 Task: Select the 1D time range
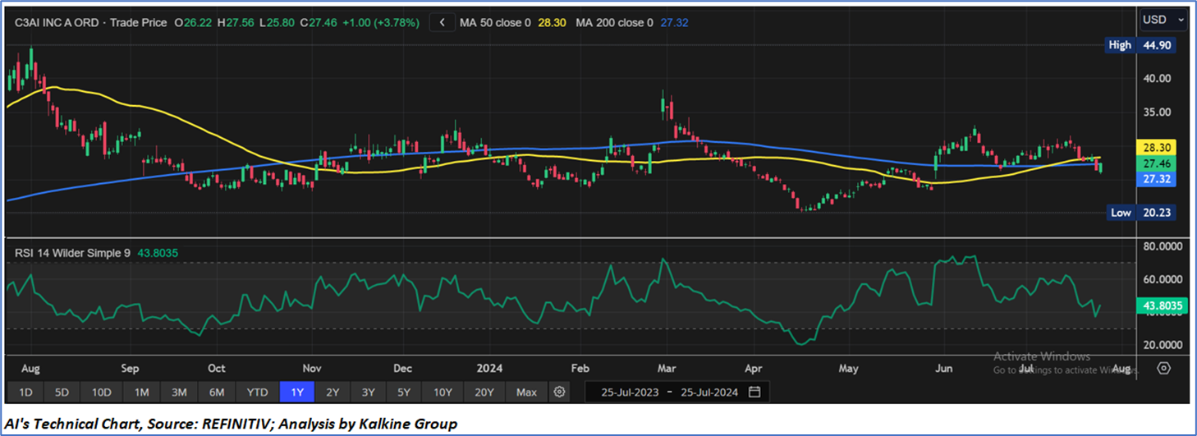tap(25, 392)
